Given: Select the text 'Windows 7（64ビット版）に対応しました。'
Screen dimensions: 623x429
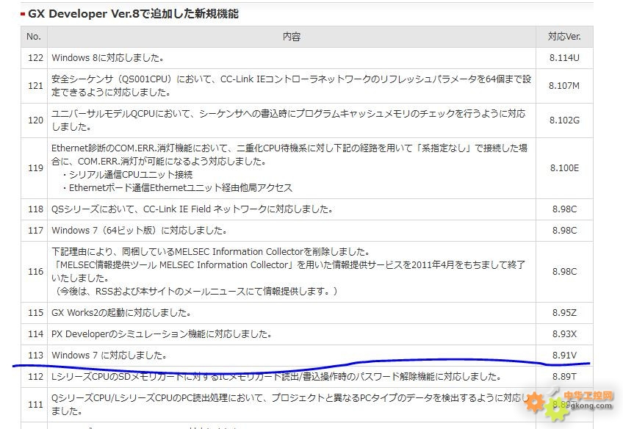Looking at the screenshot, I should click(x=140, y=231).
